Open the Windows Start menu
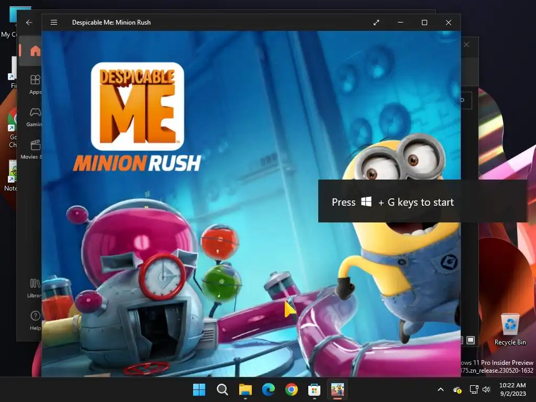Screen dimensions: 536x402 199,389
